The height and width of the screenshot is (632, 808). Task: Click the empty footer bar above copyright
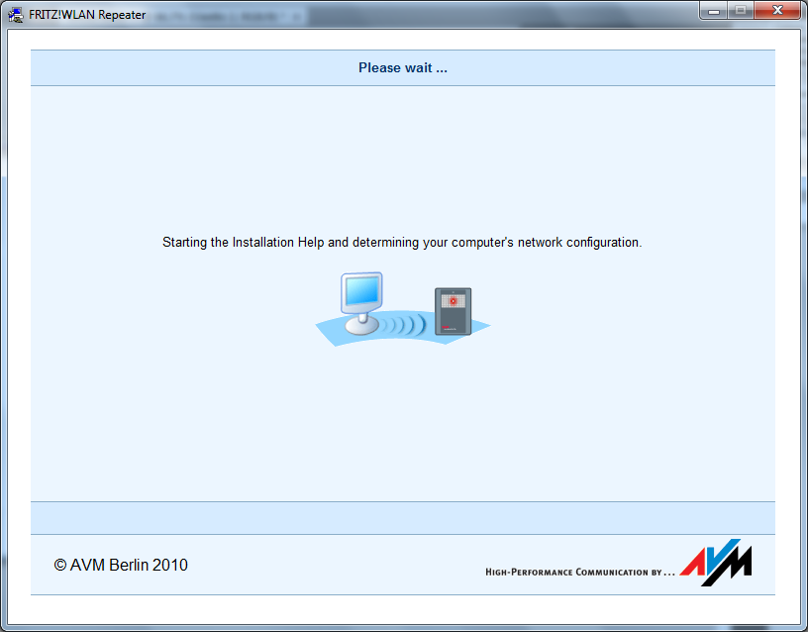[x=403, y=517]
